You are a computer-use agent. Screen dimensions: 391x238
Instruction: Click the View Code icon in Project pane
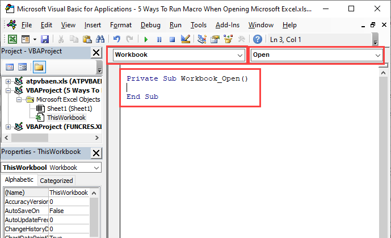[x=10, y=67]
